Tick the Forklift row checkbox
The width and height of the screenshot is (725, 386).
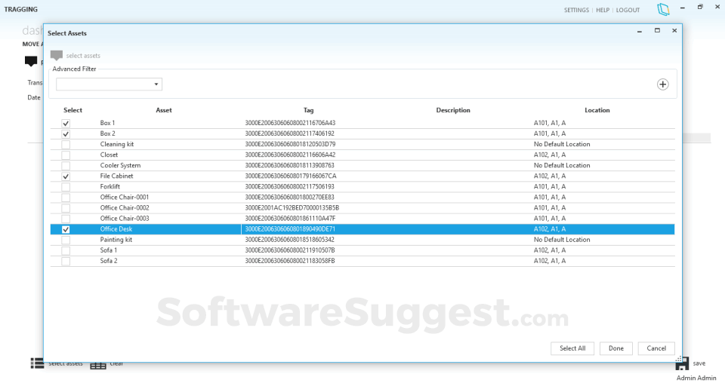point(66,187)
